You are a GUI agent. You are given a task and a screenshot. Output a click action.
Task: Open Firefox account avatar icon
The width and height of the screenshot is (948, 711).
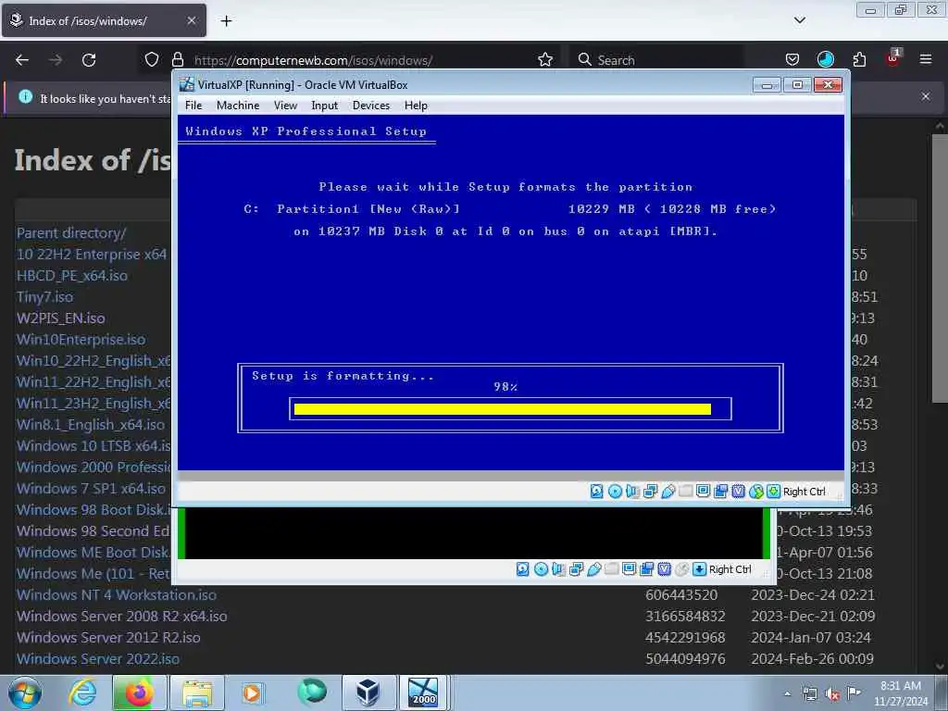click(x=825, y=60)
